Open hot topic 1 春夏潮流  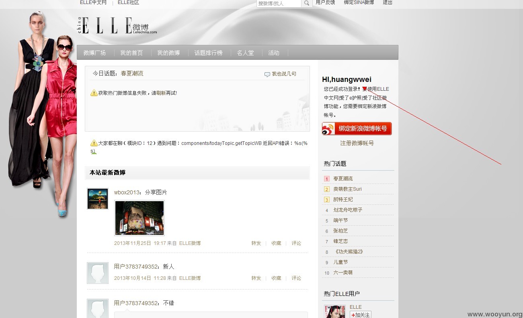pyautogui.click(x=343, y=179)
